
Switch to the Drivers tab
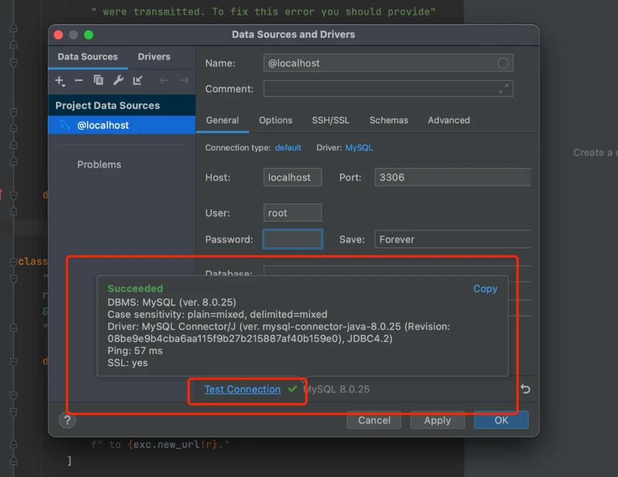click(154, 57)
